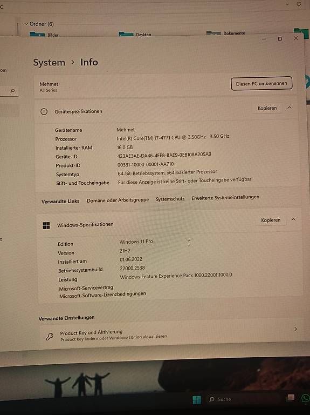Copy Windows specs with Kopieren in Windows-Spezifikationen
This screenshot has width=310, height=415.
pyautogui.click(x=271, y=220)
